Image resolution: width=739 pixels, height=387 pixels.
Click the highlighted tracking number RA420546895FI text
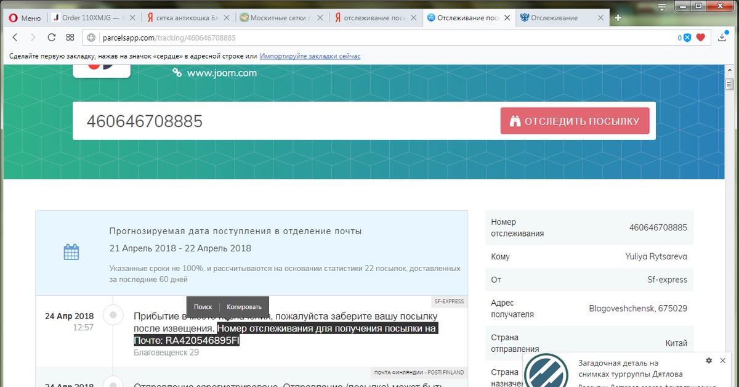[x=203, y=341]
